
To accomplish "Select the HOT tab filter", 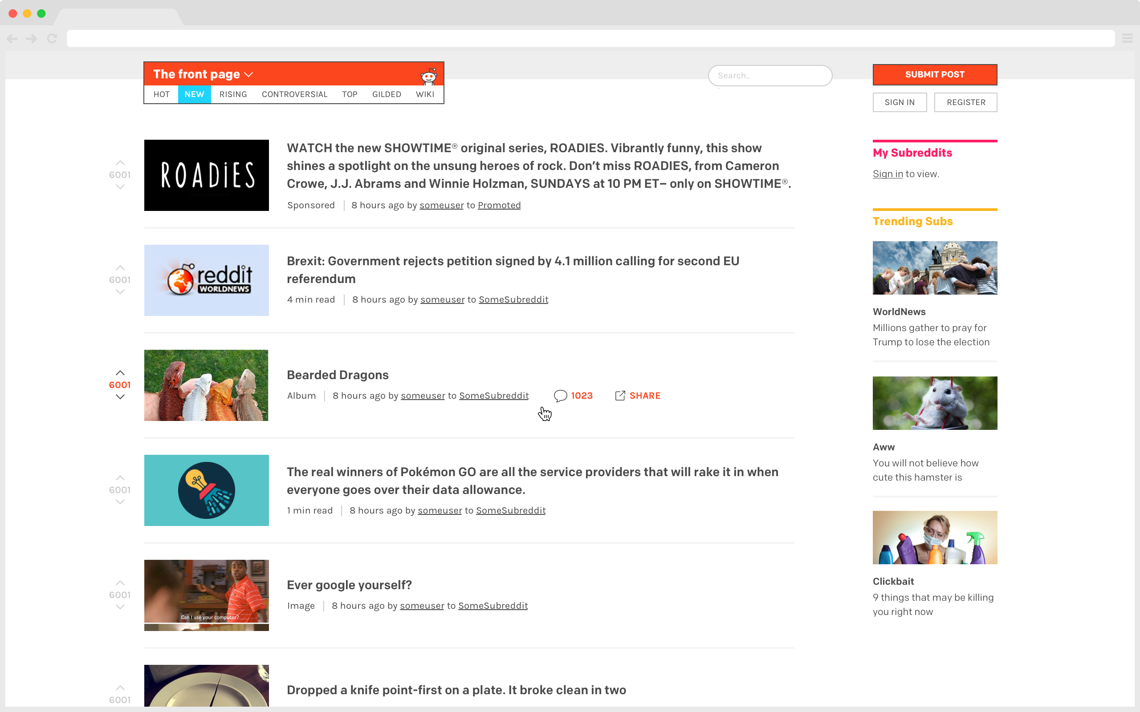I will (x=162, y=93).
